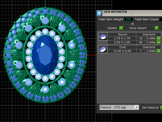This screenshot has width=162, height=122.
Task: Click the green arrow next to Update
Action: click(x=121, y=28)
